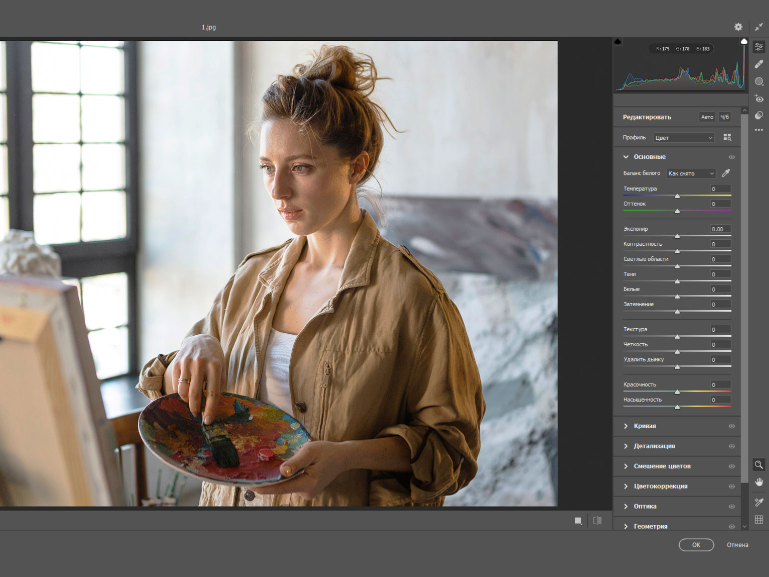Open the profile browser grid icon
Image resolution: width=769 pixels, height=577 pixels.
tap(727, 137)
